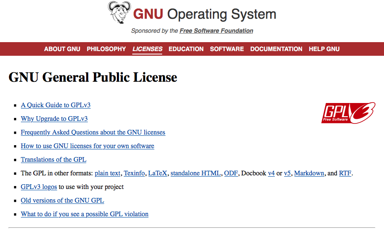Open the Texinfo GPL format
384x229 pixels.
pos(134,173)
